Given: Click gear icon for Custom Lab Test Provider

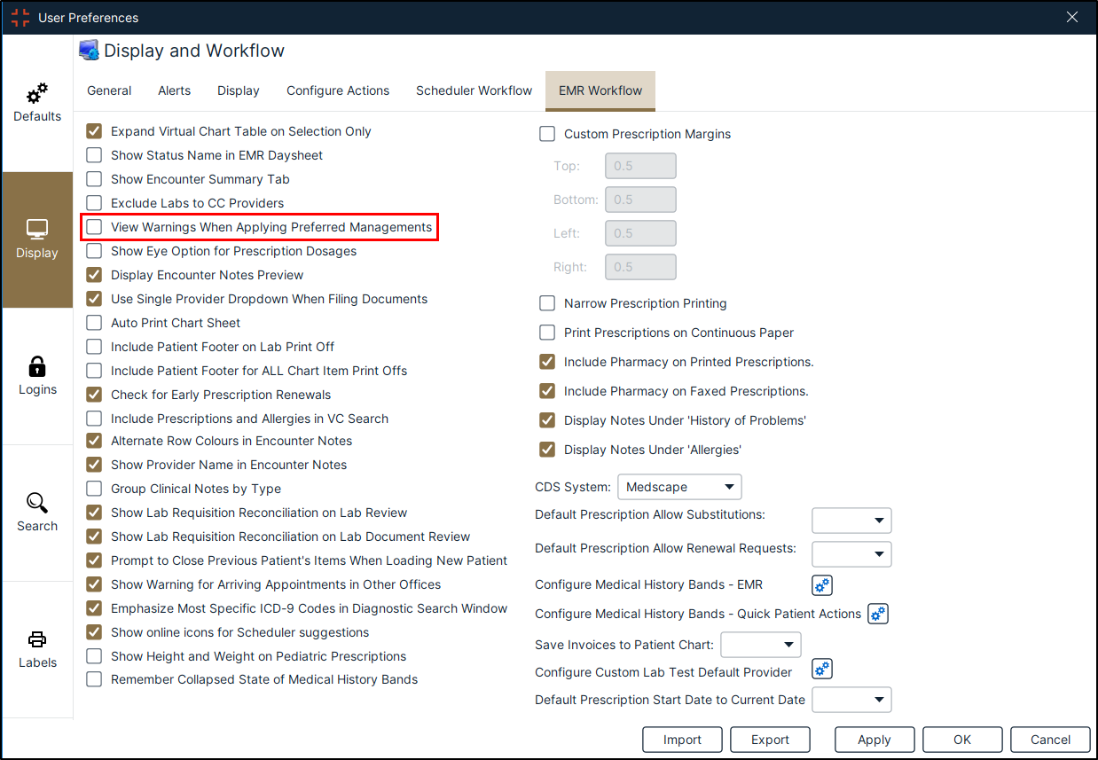Looking at the screenshot, I should coord(822,670).
